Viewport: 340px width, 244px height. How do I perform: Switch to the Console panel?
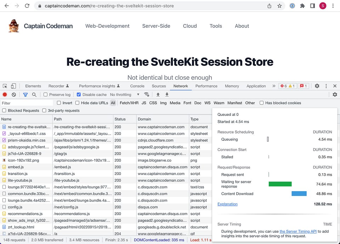pyautogui.click(x=137, y=86)
